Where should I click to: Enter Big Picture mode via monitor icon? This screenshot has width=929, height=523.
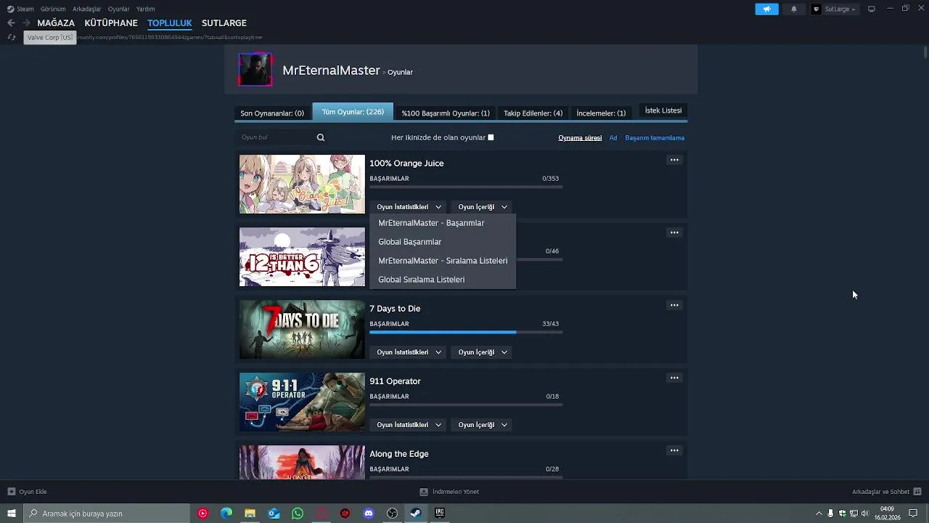(x=872, y=9)
